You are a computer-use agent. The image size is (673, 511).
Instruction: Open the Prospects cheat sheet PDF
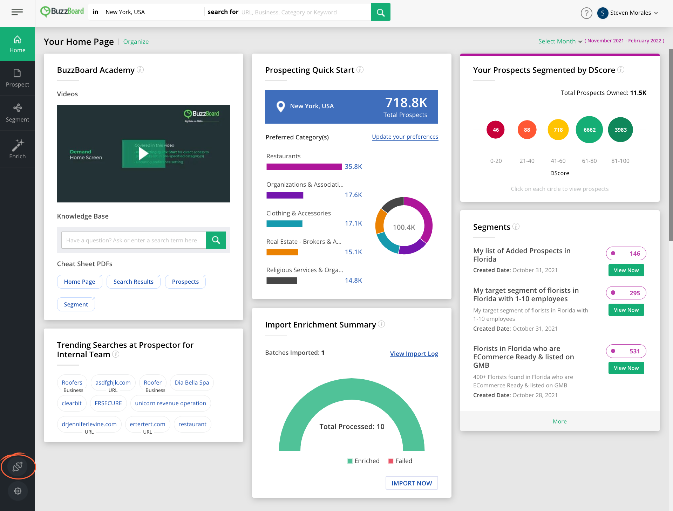pos(185,282)
